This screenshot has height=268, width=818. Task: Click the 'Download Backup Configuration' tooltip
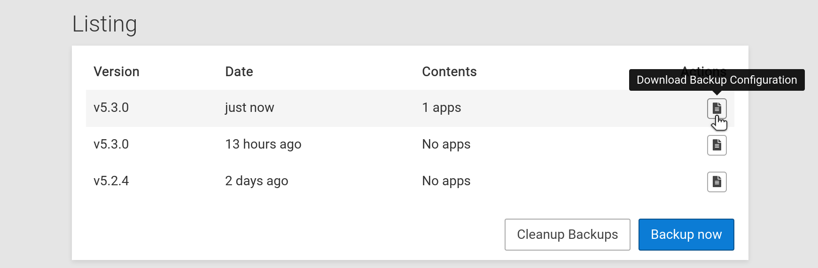717,80
